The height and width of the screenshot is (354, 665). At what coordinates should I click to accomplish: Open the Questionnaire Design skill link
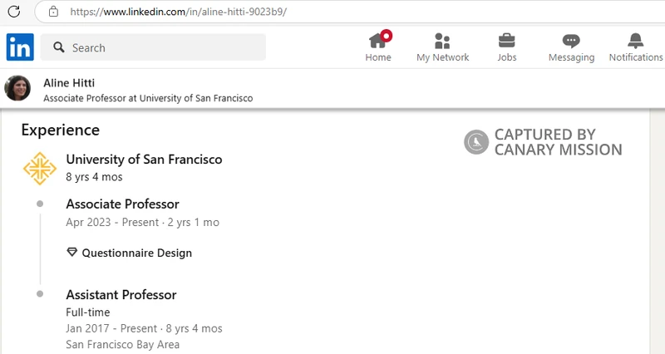pyautogui.click(x=136, y=253)
